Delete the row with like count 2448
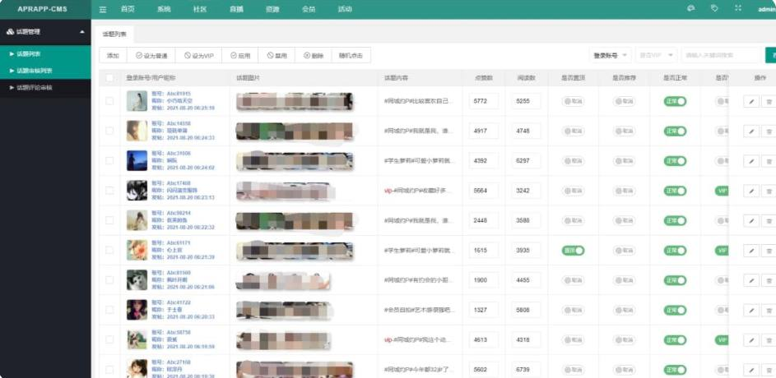776x378 pixels. point(769,221)
